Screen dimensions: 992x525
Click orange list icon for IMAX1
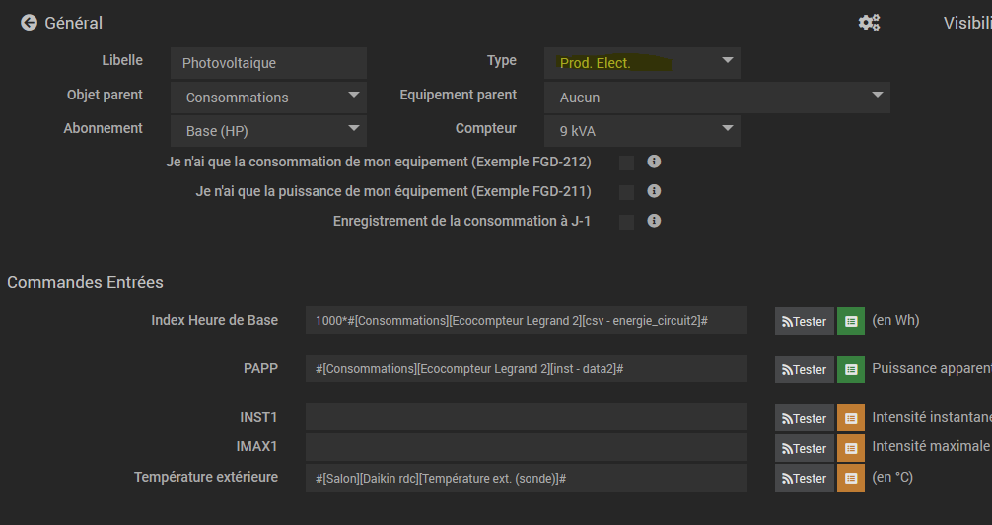851,448
